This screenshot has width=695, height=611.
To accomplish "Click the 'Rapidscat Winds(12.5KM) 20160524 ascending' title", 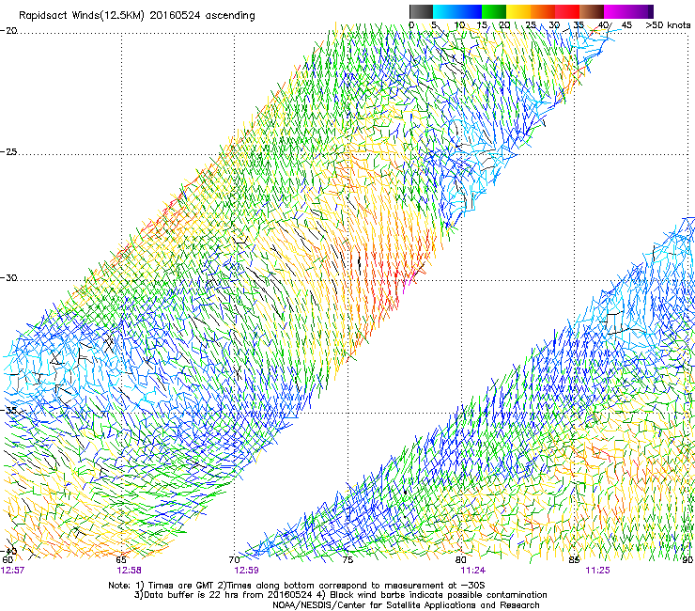I will [137, 16].
